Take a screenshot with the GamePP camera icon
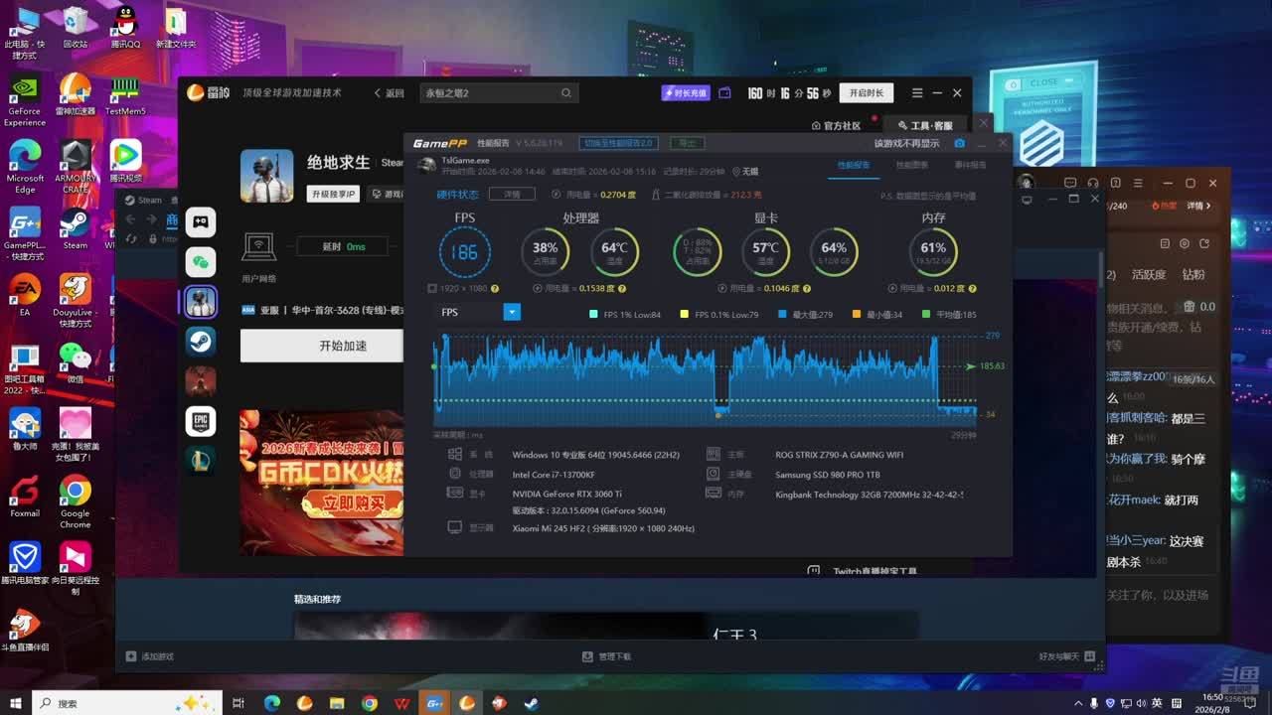The width and height of the screenshot is (1272, 715). pos(959,143)
